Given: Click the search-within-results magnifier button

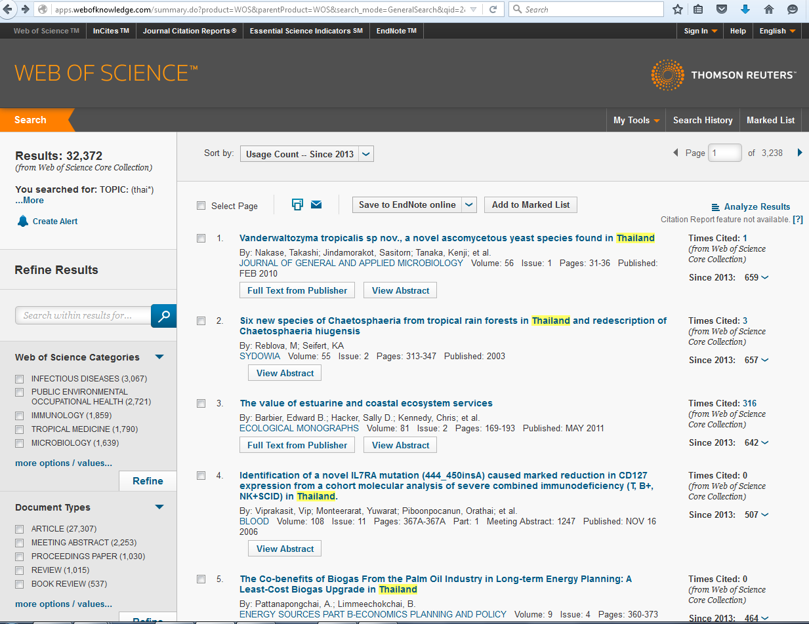Looking at the screenshot, I should coord(163,316).
